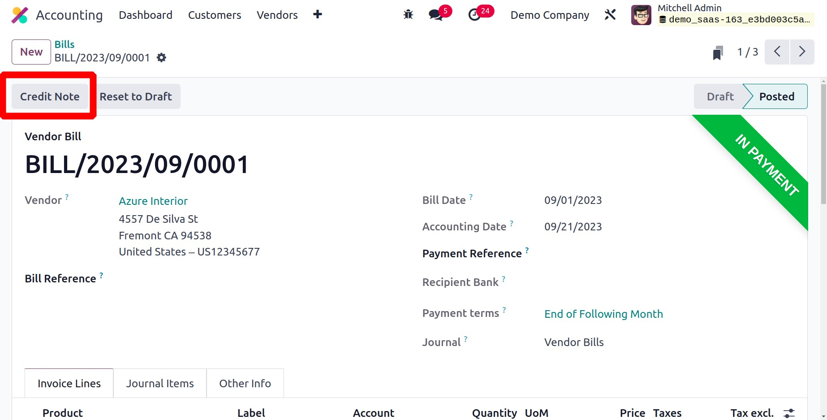Open the Azure Interior vendor link
Viewport: 827px width, 420px height.
(x=153, y=201)
